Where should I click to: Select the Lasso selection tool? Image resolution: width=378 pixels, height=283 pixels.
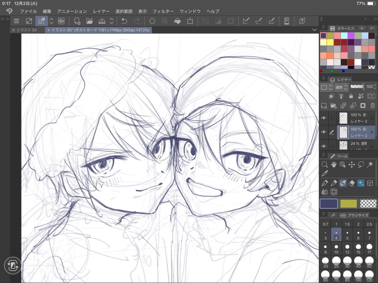pos(361,165)
